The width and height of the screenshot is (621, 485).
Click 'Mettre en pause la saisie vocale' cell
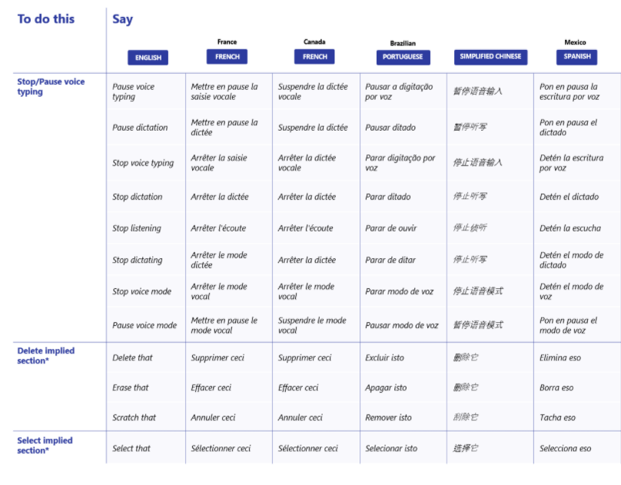pos(224,91)
